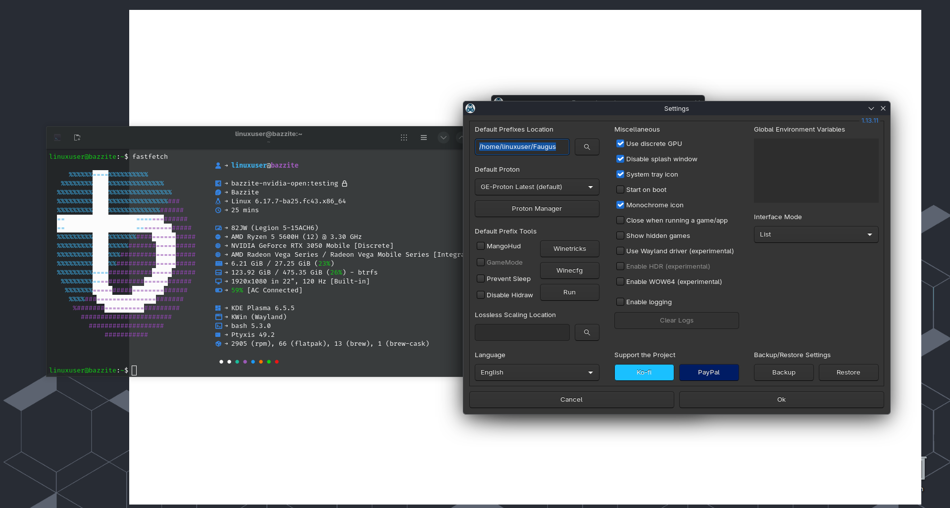Click the Default Prefixes Location text field
This screenshot has height=508, width=950.
(522, 147)
